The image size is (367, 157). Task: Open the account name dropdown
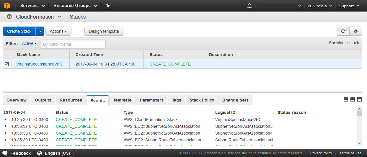(280, 6)
